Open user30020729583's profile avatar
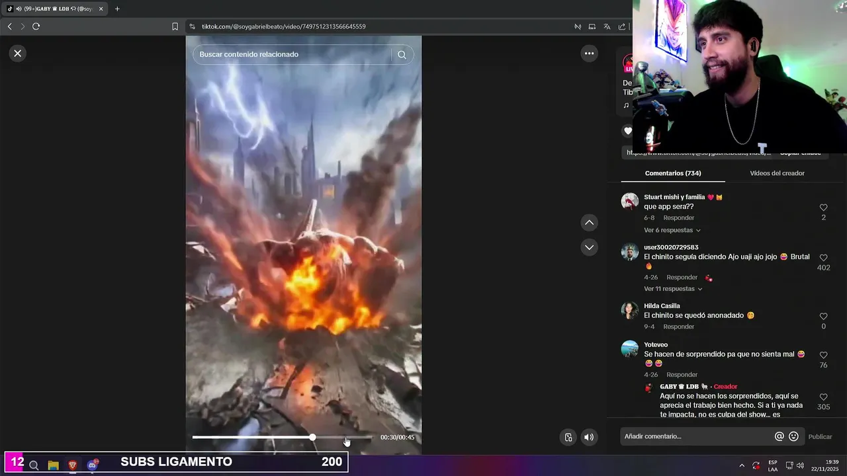Viewport: 847px width, 476px height. pos(630,252)
